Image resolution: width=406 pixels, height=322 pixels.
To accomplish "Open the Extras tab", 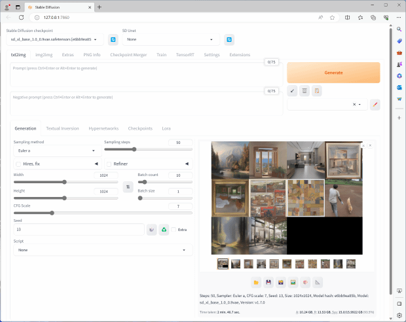I will click(x=68, y=54).
